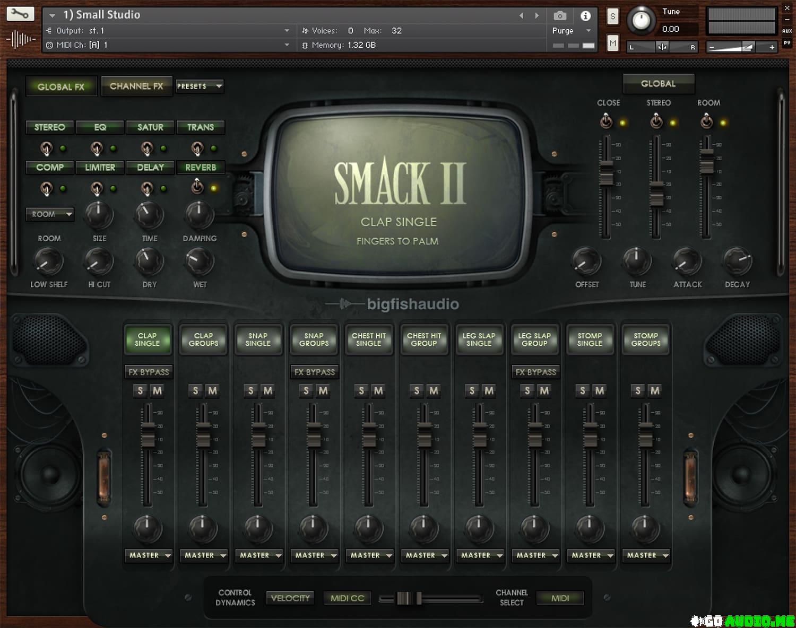Viewport: 796px width, 628px height.
Task: Open the Output st.1 dropdown
Action: coord(168,31)
